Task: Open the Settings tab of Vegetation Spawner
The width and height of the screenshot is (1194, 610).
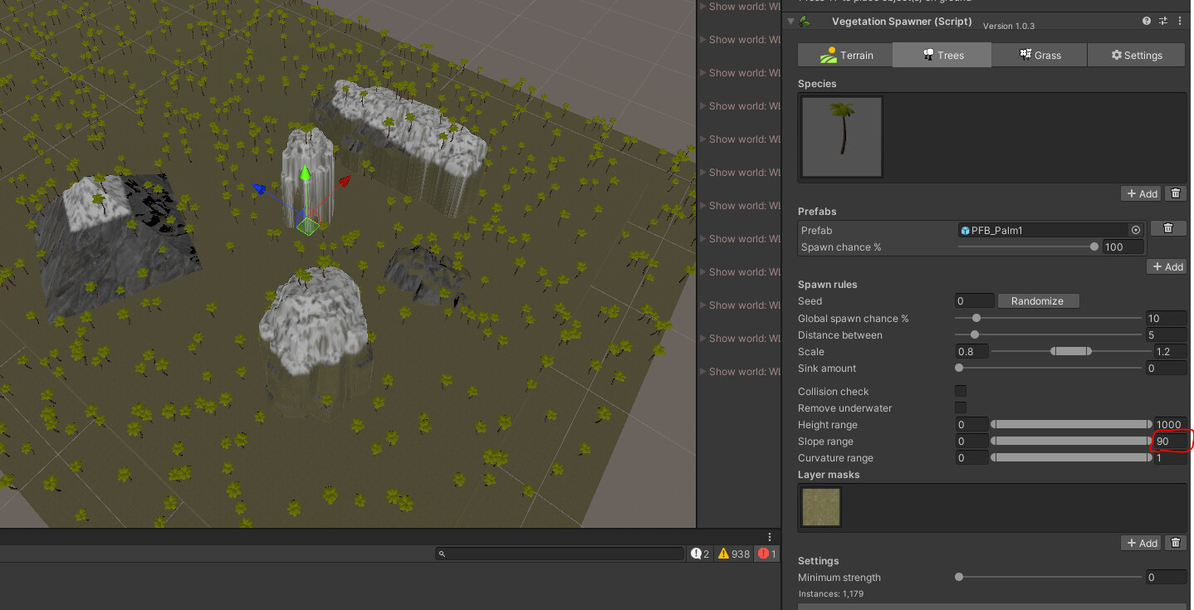Action: click(x=1136, y=55)
